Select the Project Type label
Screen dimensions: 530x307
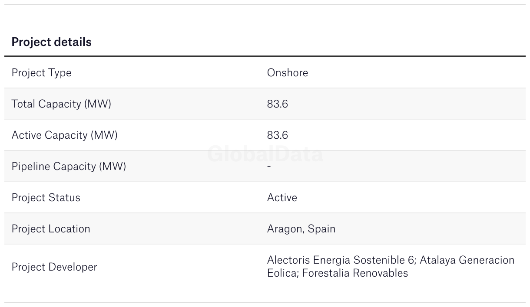click(42, 73)
